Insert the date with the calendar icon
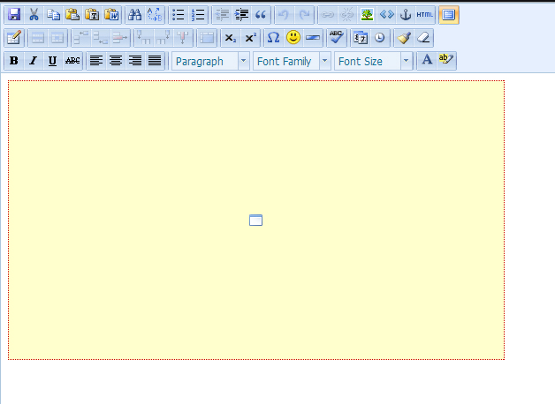This screenshot has height=404, width=555. pyautogui.click(x=360, y=38)
